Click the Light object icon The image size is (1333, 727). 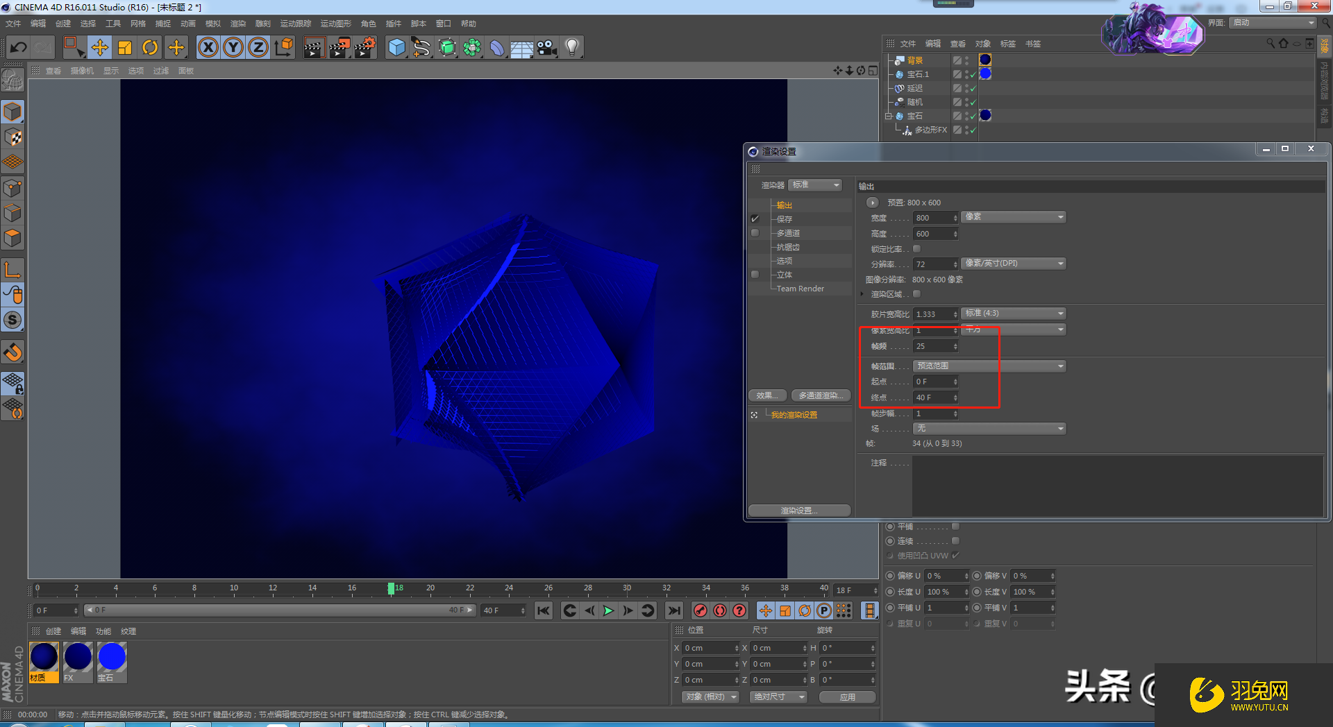tap(572, 47)
